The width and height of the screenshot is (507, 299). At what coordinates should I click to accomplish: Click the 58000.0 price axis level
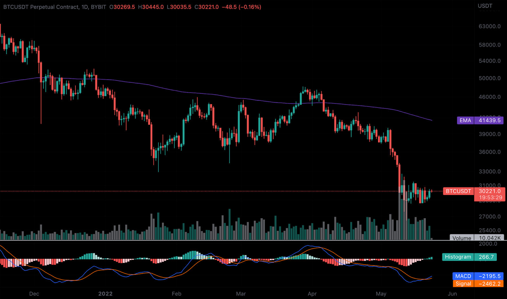pos(490,45)
